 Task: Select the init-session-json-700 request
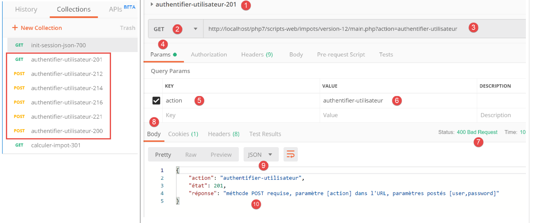click(58, 45)
